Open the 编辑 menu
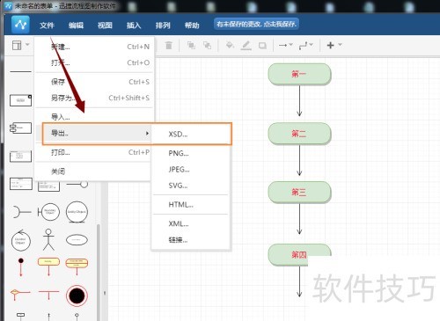This screenshot has width=440, height=321. pyautogui.click(x=76, y=26)
